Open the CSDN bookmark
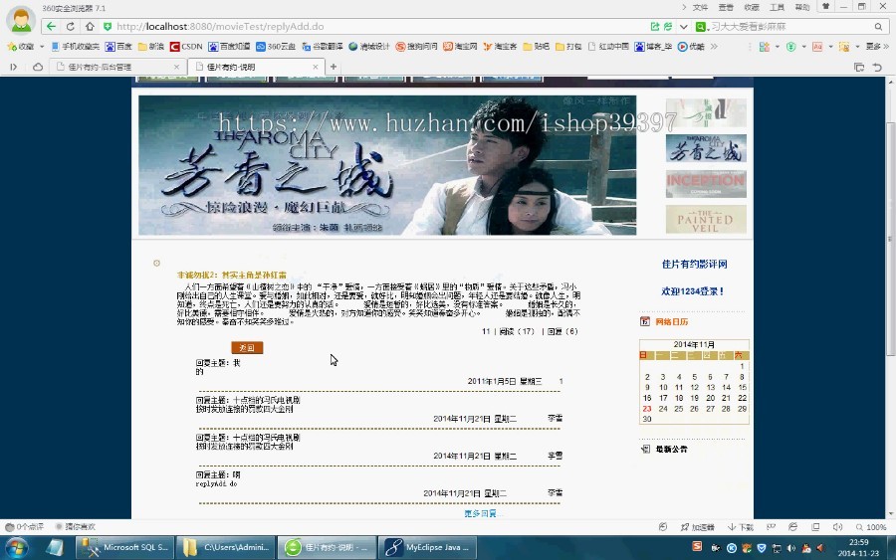 tap(186, 46)
